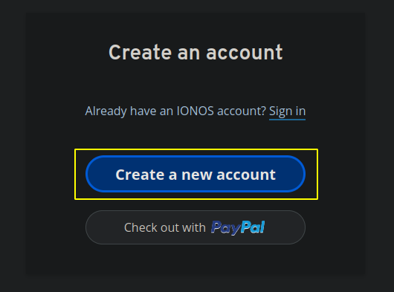This screenshot has height=292, width=394.
Task: Choose Check out with PayPal
Action: [x=196, y=227]
